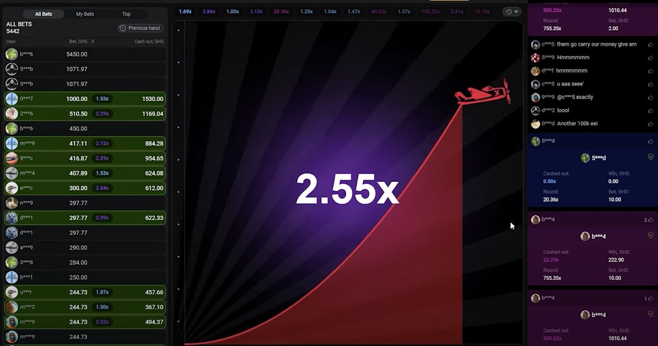Viewport: 658px width, 346px height.
Task: Click 2.29x multiplier in 2***6's row
Action: pos(102,114)
